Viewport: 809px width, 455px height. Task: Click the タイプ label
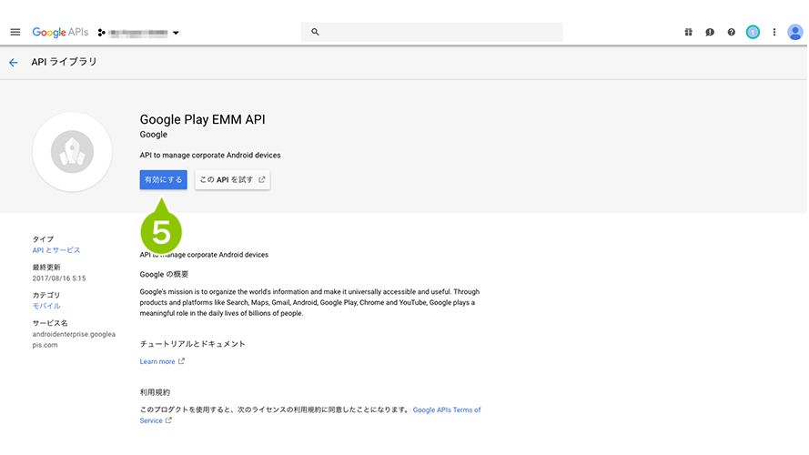point(43,239)
